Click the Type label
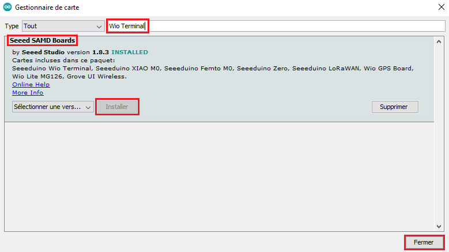449x252 pixels. (12, 26)
